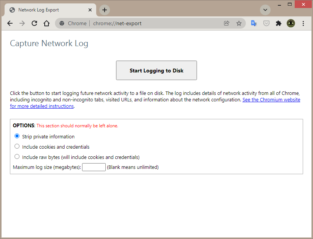Reload the net-export page
Screen dimensions: 313x239
(x=34, y=23)
